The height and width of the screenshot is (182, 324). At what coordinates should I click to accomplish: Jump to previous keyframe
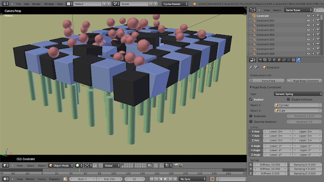coord(156,179)
